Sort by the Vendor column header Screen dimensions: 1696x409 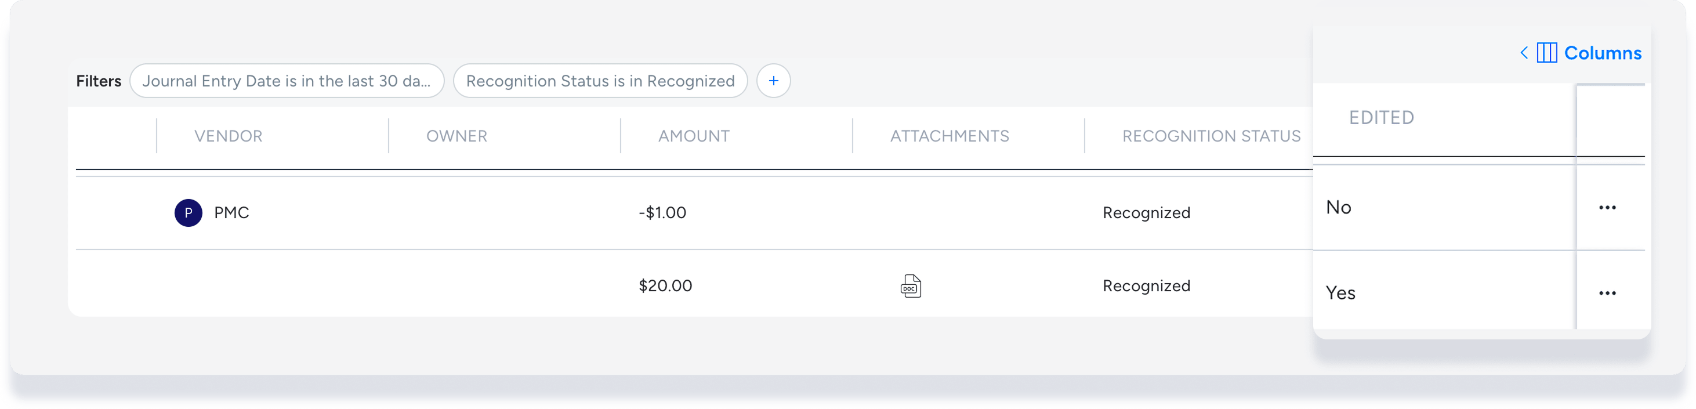(228, 136)
